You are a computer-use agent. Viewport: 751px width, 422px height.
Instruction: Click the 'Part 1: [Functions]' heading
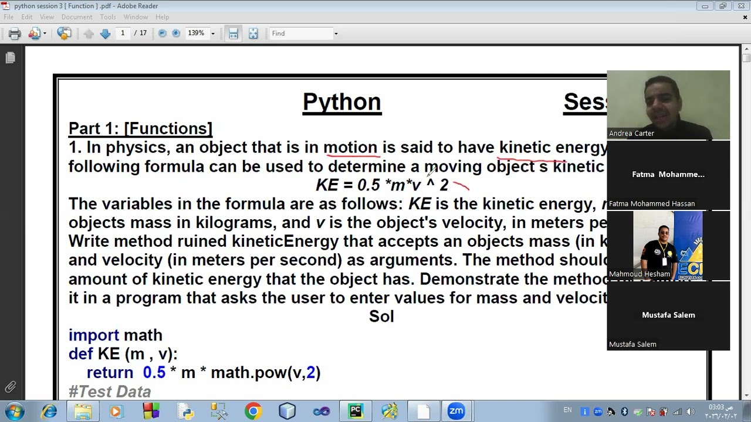[x=140, y=128]
